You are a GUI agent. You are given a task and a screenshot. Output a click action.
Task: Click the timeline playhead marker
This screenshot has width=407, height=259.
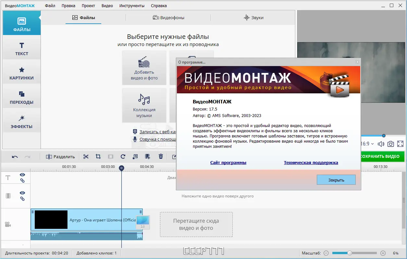[121, 168]
